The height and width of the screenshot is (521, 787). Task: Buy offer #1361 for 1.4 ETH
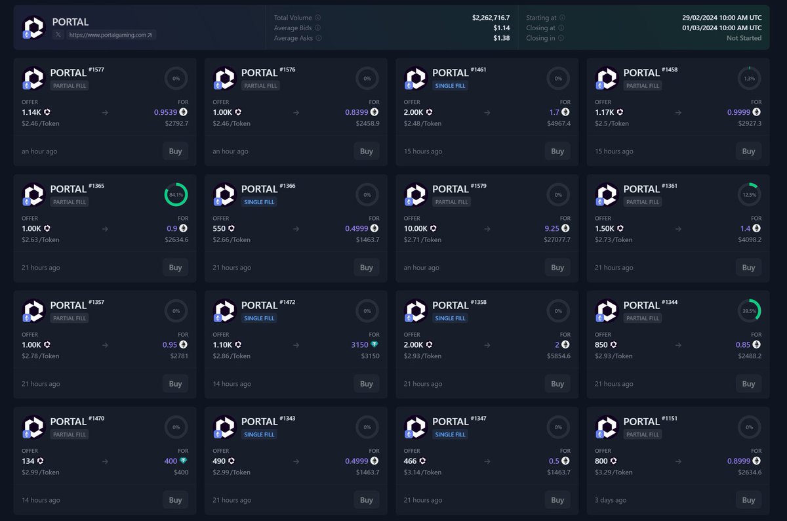tap(749, 267)
